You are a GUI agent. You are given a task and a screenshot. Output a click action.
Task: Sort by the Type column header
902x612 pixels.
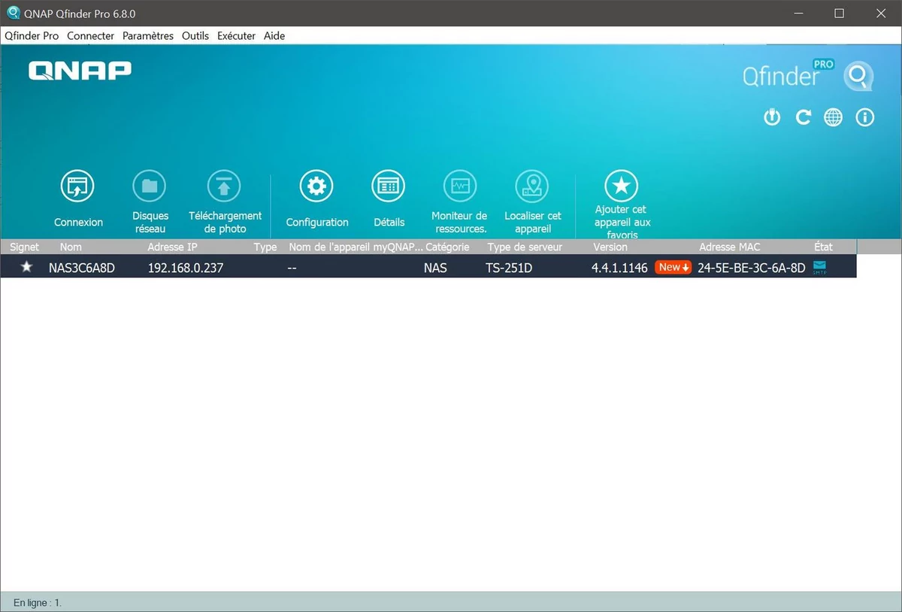pos(265,247)
